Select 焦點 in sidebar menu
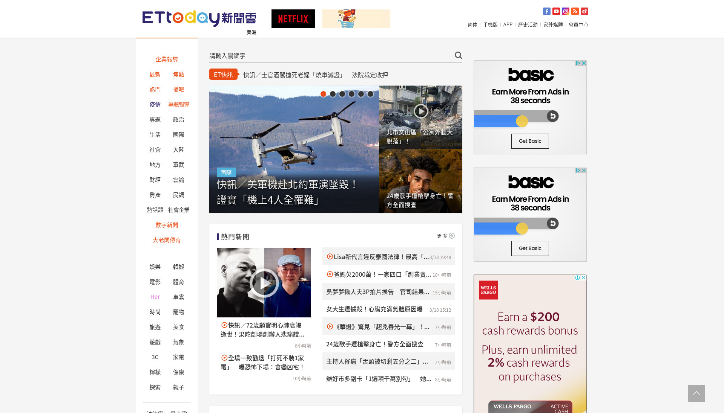The image size is (724, 413). pyautogui.click(x=179, y=75)
